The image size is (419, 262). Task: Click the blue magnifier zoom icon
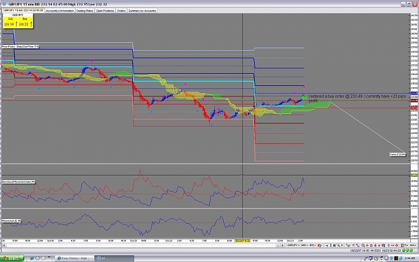click(x=383, y=245)
